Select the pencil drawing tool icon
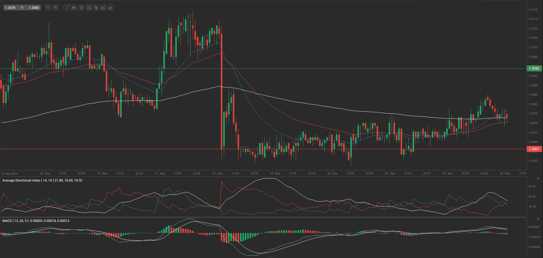This screenshot has height=258, width=543. click(x=103, y=8)
